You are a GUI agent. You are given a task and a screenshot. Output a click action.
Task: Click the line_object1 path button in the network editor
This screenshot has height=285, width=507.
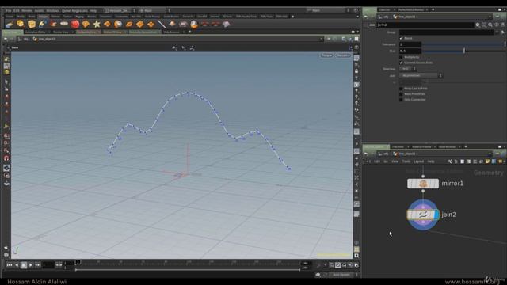404,154
